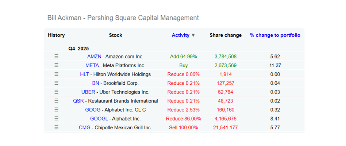
Task: Open history icon for GOOGL row
Action: click(57, 119)
